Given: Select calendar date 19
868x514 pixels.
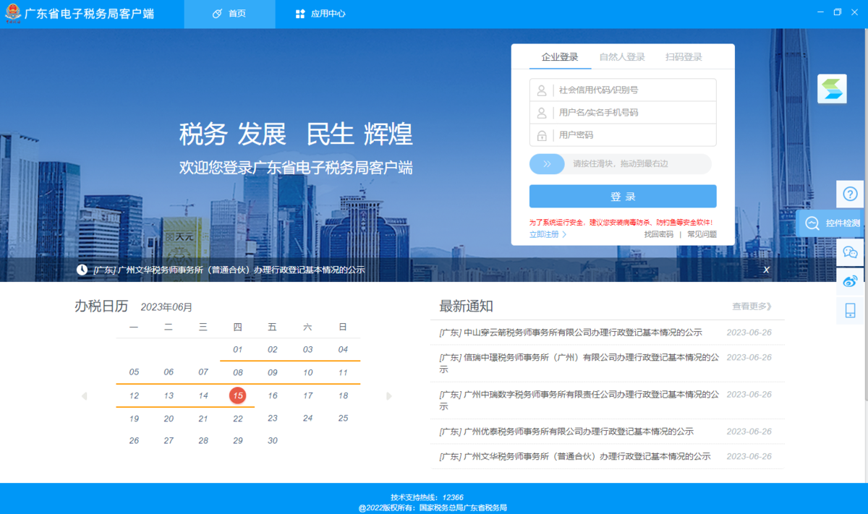Looking at the screenshot, I should [x=134, y=419].
